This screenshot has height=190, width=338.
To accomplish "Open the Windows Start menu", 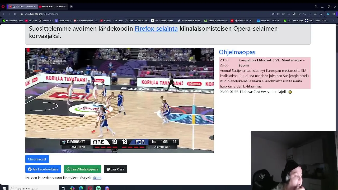I will click(4, 188).
